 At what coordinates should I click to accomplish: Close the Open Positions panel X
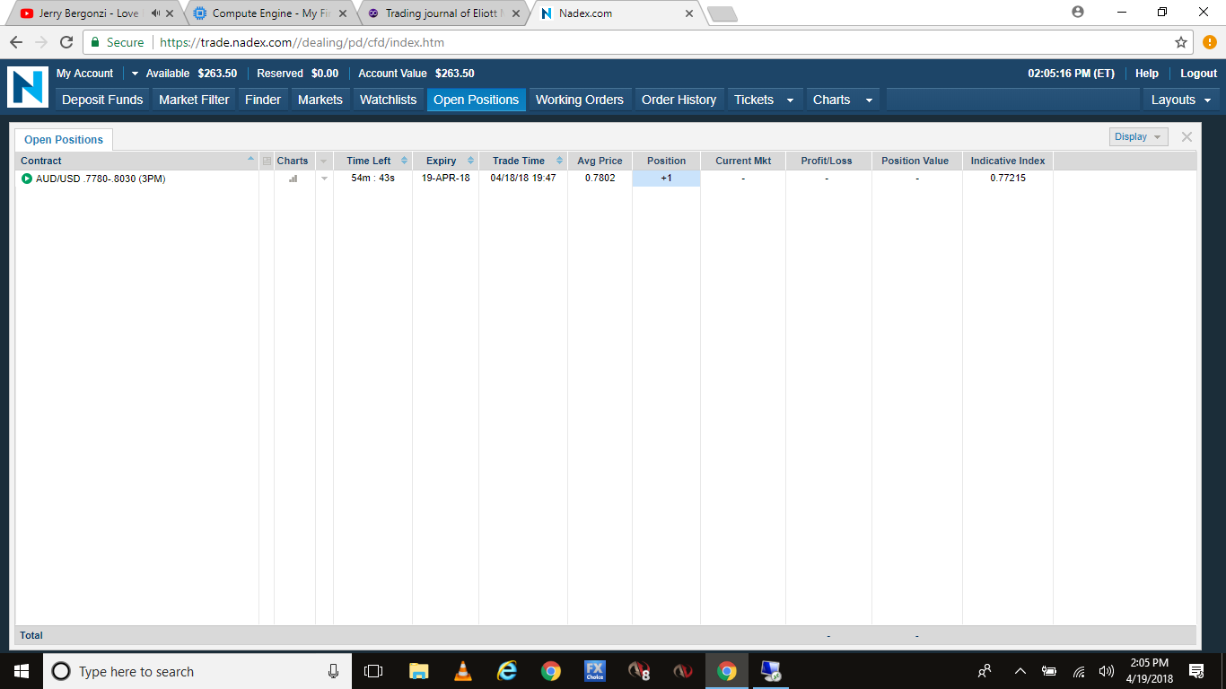(x=1187, y=136)
